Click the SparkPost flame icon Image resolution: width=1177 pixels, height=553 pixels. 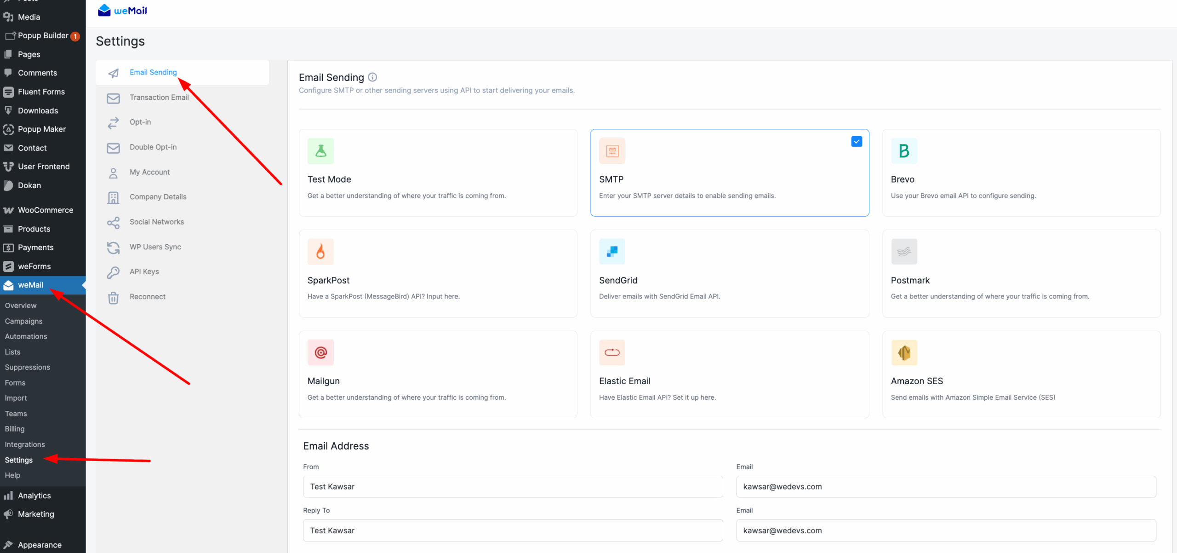coord(320,252)
